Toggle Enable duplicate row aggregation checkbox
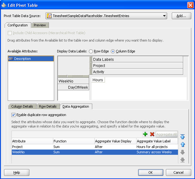195x179 pixels. tap(14, 115)
